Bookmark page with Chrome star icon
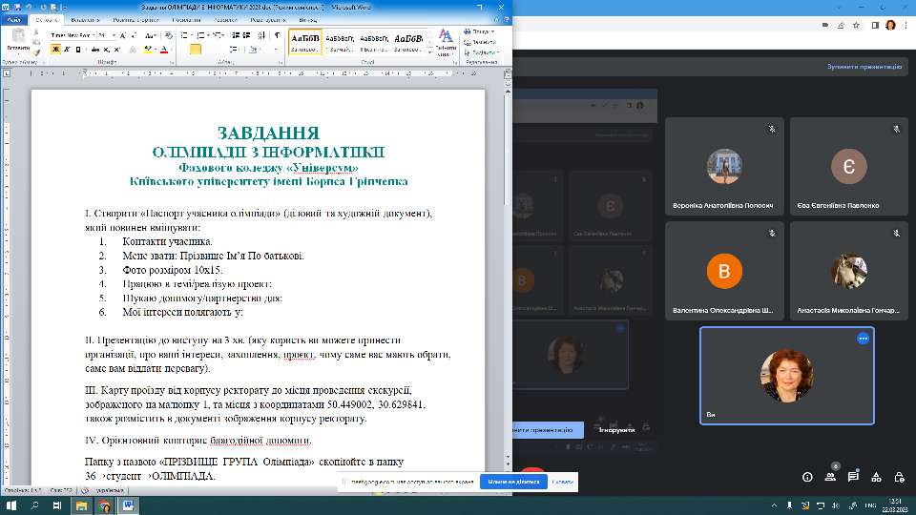Screen dimensions: 916x515 [857, 25]
